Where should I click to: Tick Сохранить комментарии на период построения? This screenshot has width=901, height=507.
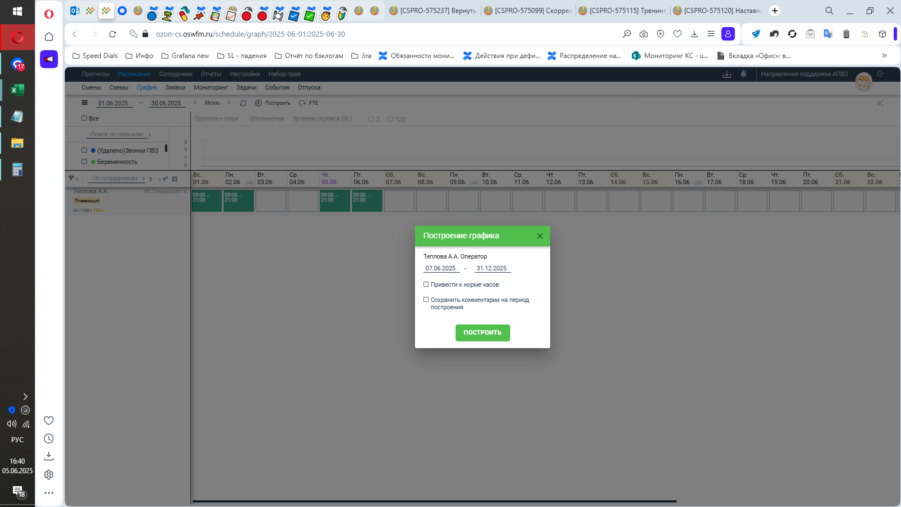coord(426,300)
